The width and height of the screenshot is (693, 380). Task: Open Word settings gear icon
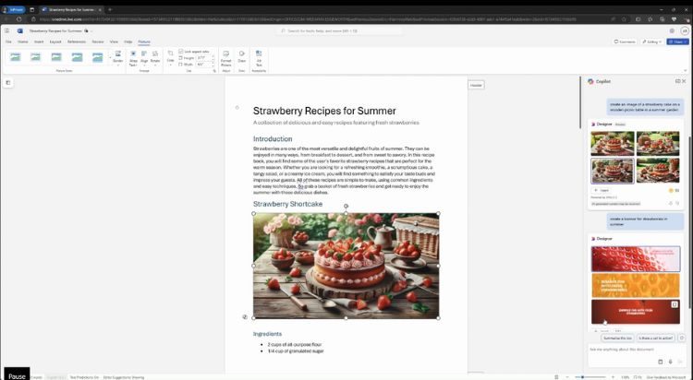coord(672,30)
